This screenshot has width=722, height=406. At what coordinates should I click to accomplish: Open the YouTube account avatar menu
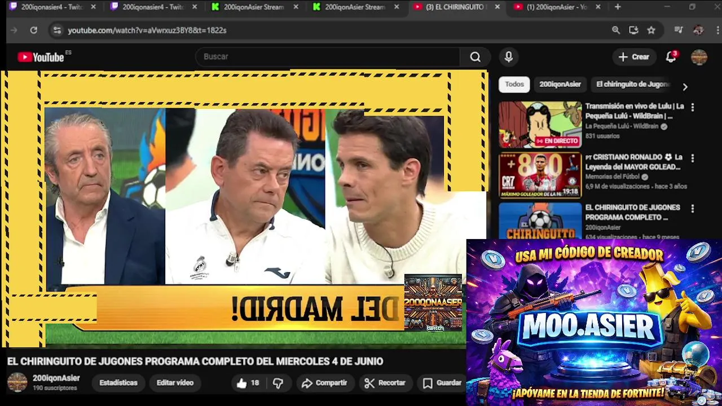(699, 57)
